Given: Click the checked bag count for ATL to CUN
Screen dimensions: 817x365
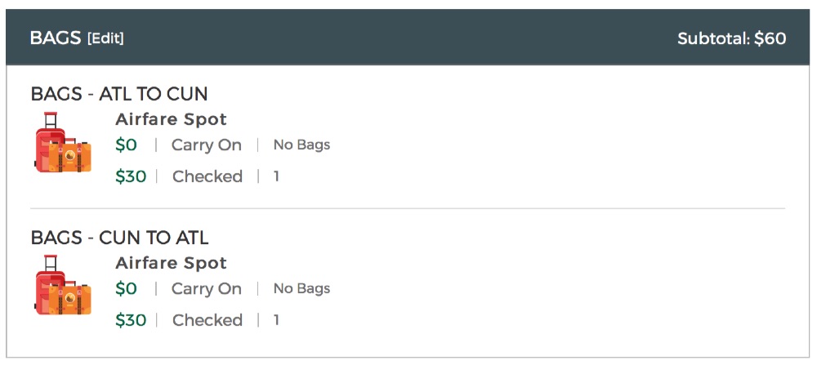Looking at the screenshot, I should tap(276, 176).
